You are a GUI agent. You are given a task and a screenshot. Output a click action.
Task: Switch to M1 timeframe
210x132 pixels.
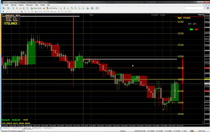point(41,11)
